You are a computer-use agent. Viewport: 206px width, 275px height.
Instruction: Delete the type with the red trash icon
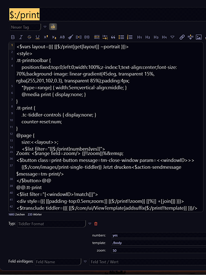96,224
